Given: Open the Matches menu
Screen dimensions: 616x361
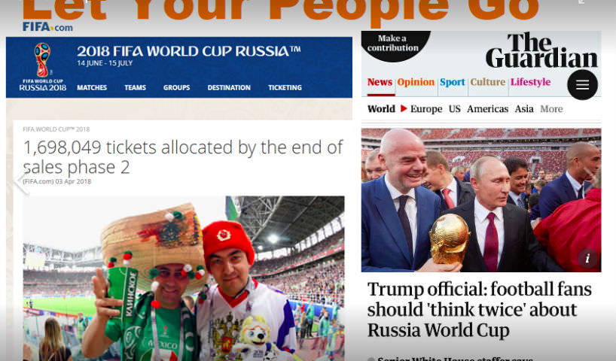Looking at the screenshot, I should click(x=92, y=87).
